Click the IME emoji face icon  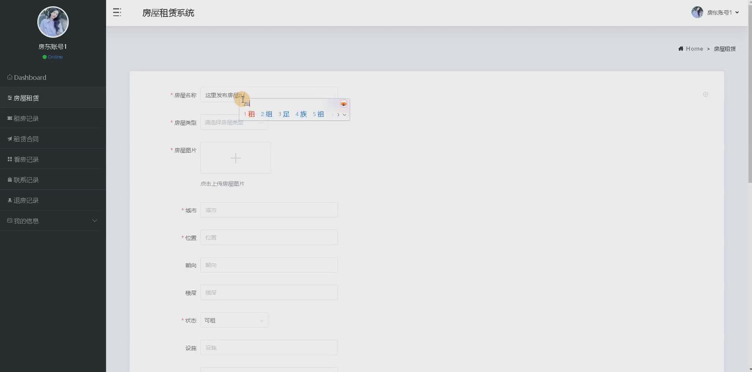(x=343, y=104)
